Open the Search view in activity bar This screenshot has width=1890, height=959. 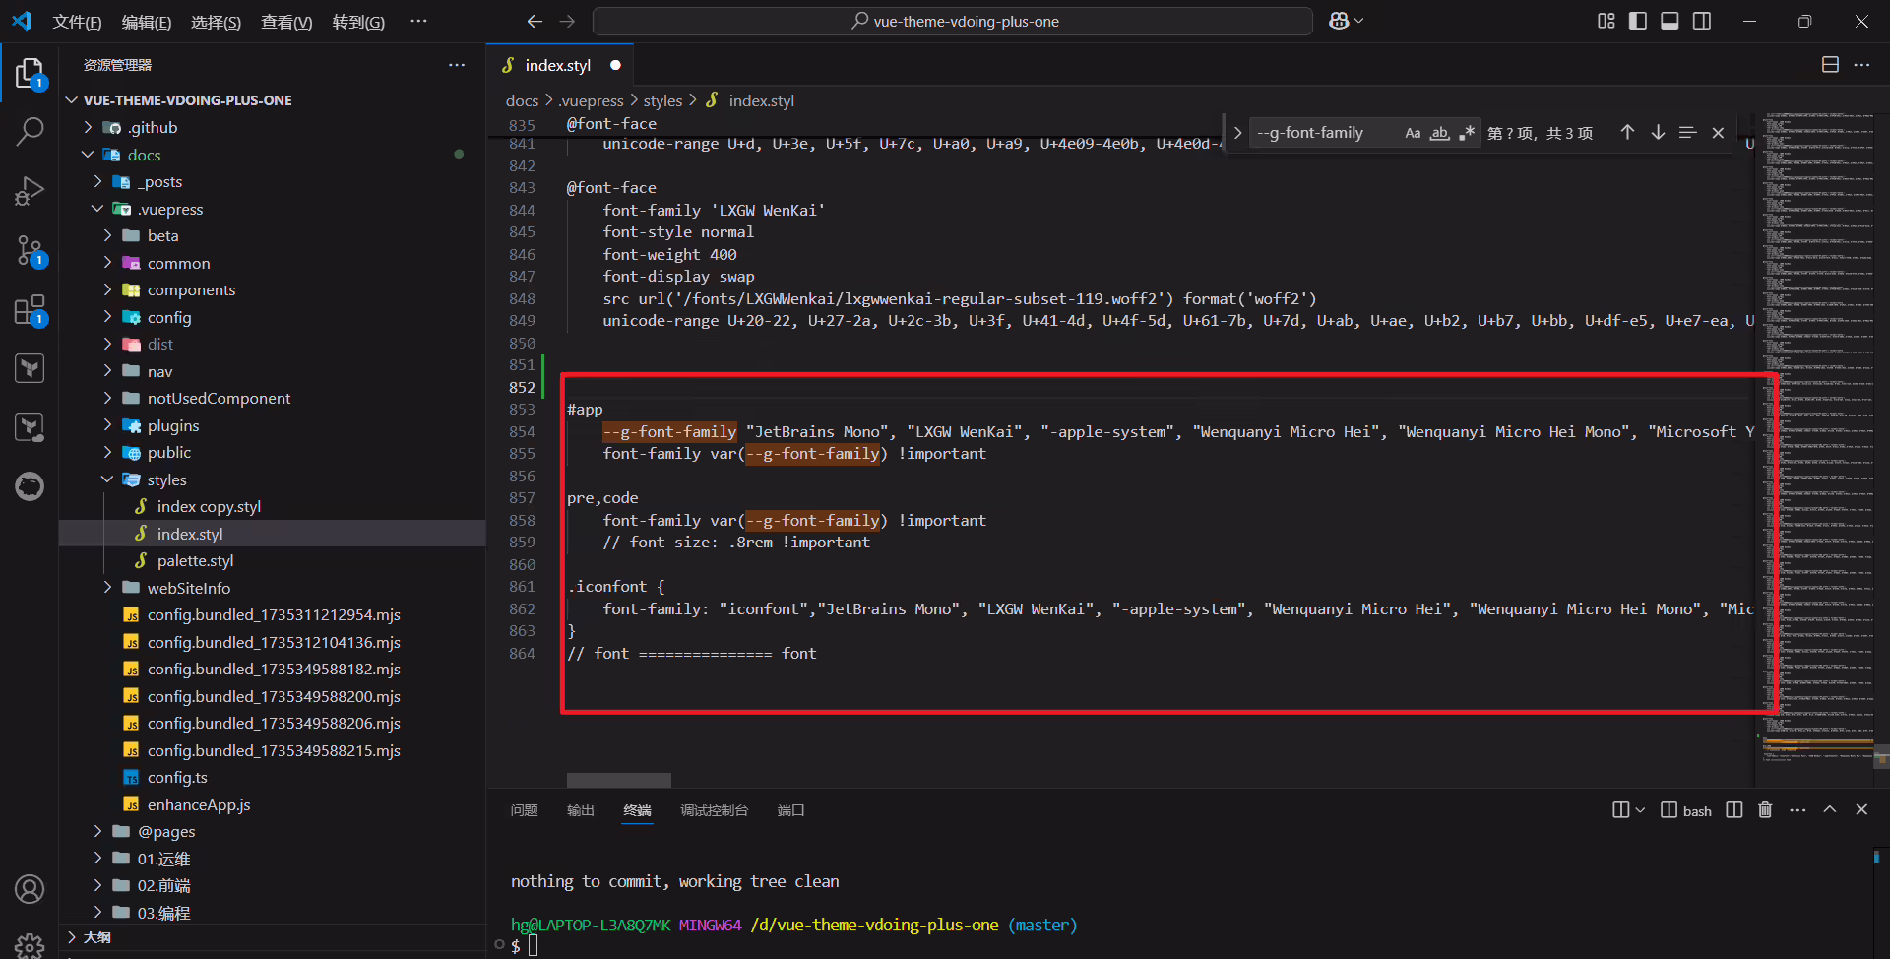[30, 131]
